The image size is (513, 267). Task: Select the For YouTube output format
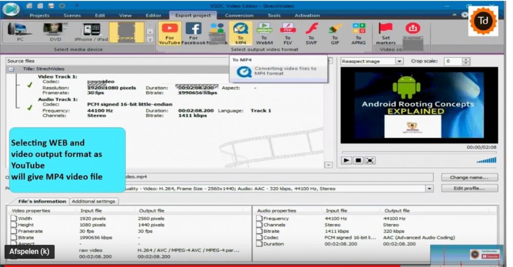click(169, 33)
